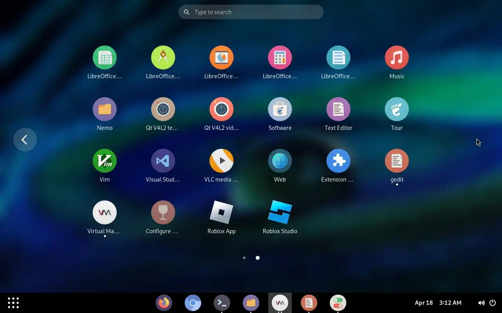Open Terminal from the dock
Screen dimensions: 502x313
pos(222,303)
